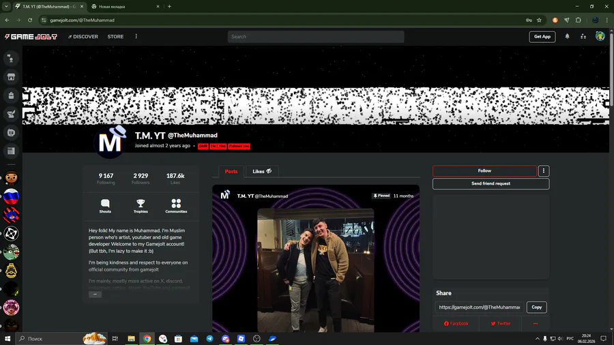The width and height of the screenshot is (614, 345).
Task: Open the golden animatronic community avatar
Action: [x=11, y=270]
